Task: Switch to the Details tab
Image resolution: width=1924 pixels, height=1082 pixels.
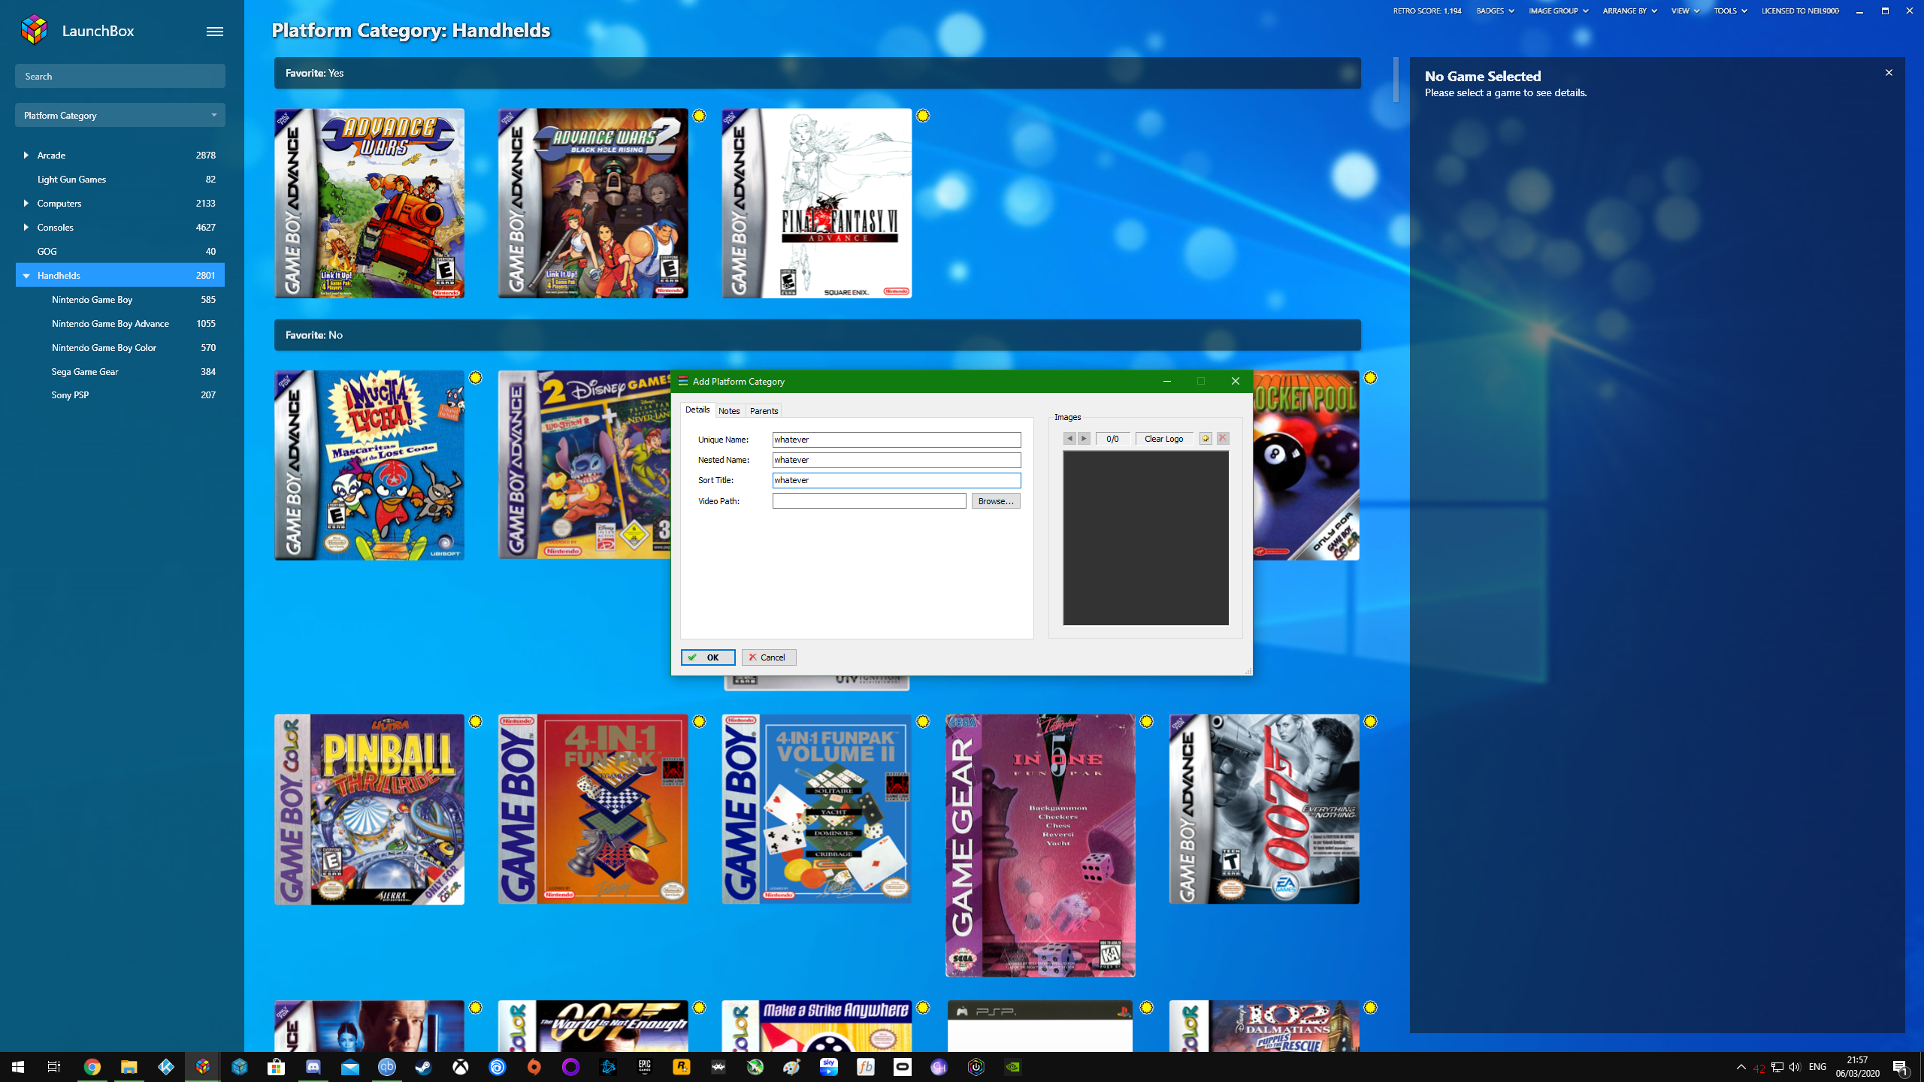Action: tap(697, 410)
